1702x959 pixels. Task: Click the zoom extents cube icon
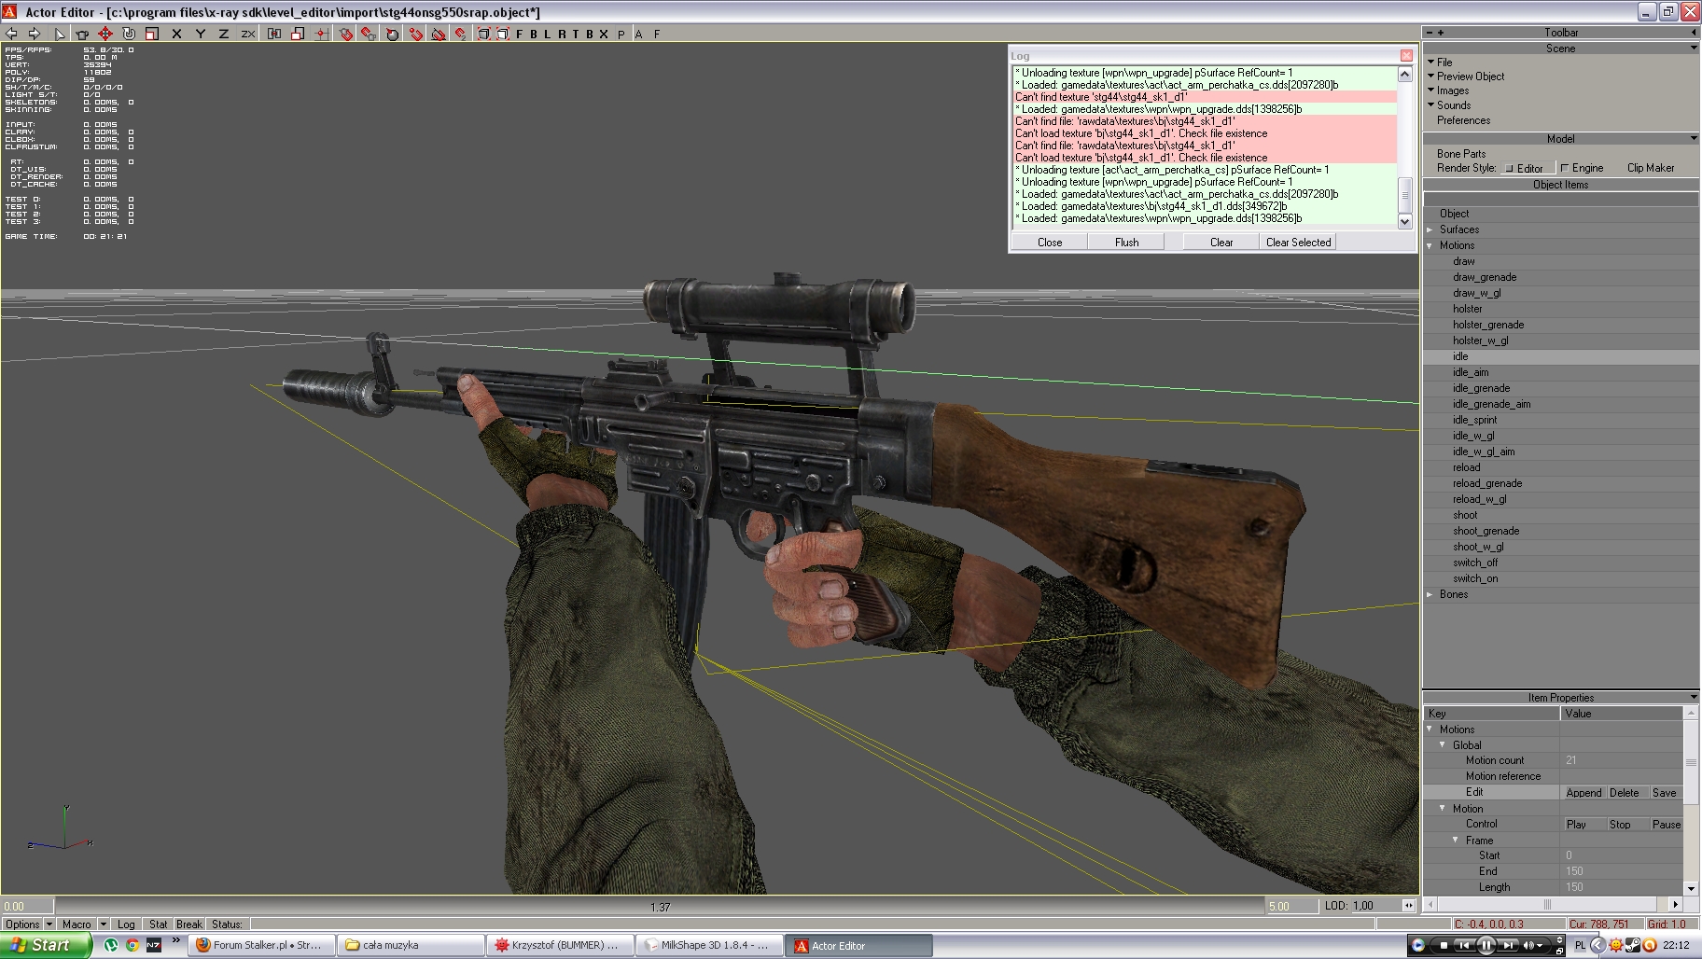(483, 34)
